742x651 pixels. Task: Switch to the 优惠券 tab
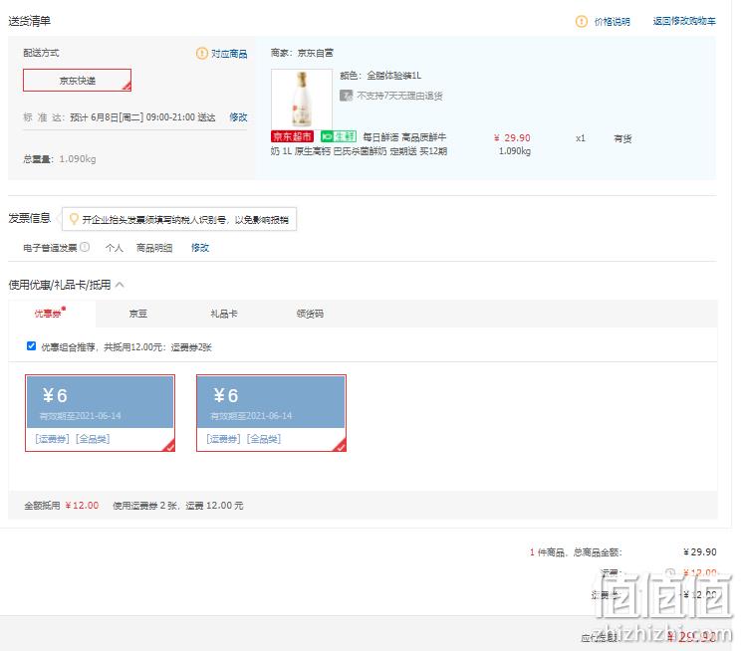point(51,314)
